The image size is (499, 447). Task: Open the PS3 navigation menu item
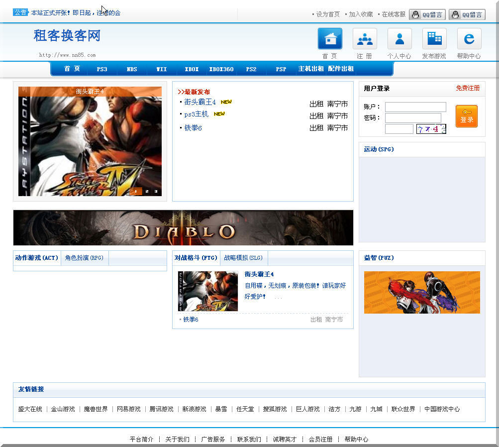102,69
